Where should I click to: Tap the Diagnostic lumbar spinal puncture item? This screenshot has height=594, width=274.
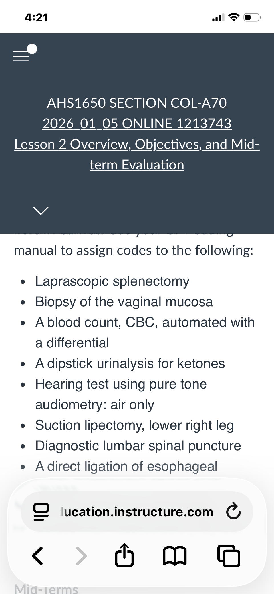[x=138, y=446]
